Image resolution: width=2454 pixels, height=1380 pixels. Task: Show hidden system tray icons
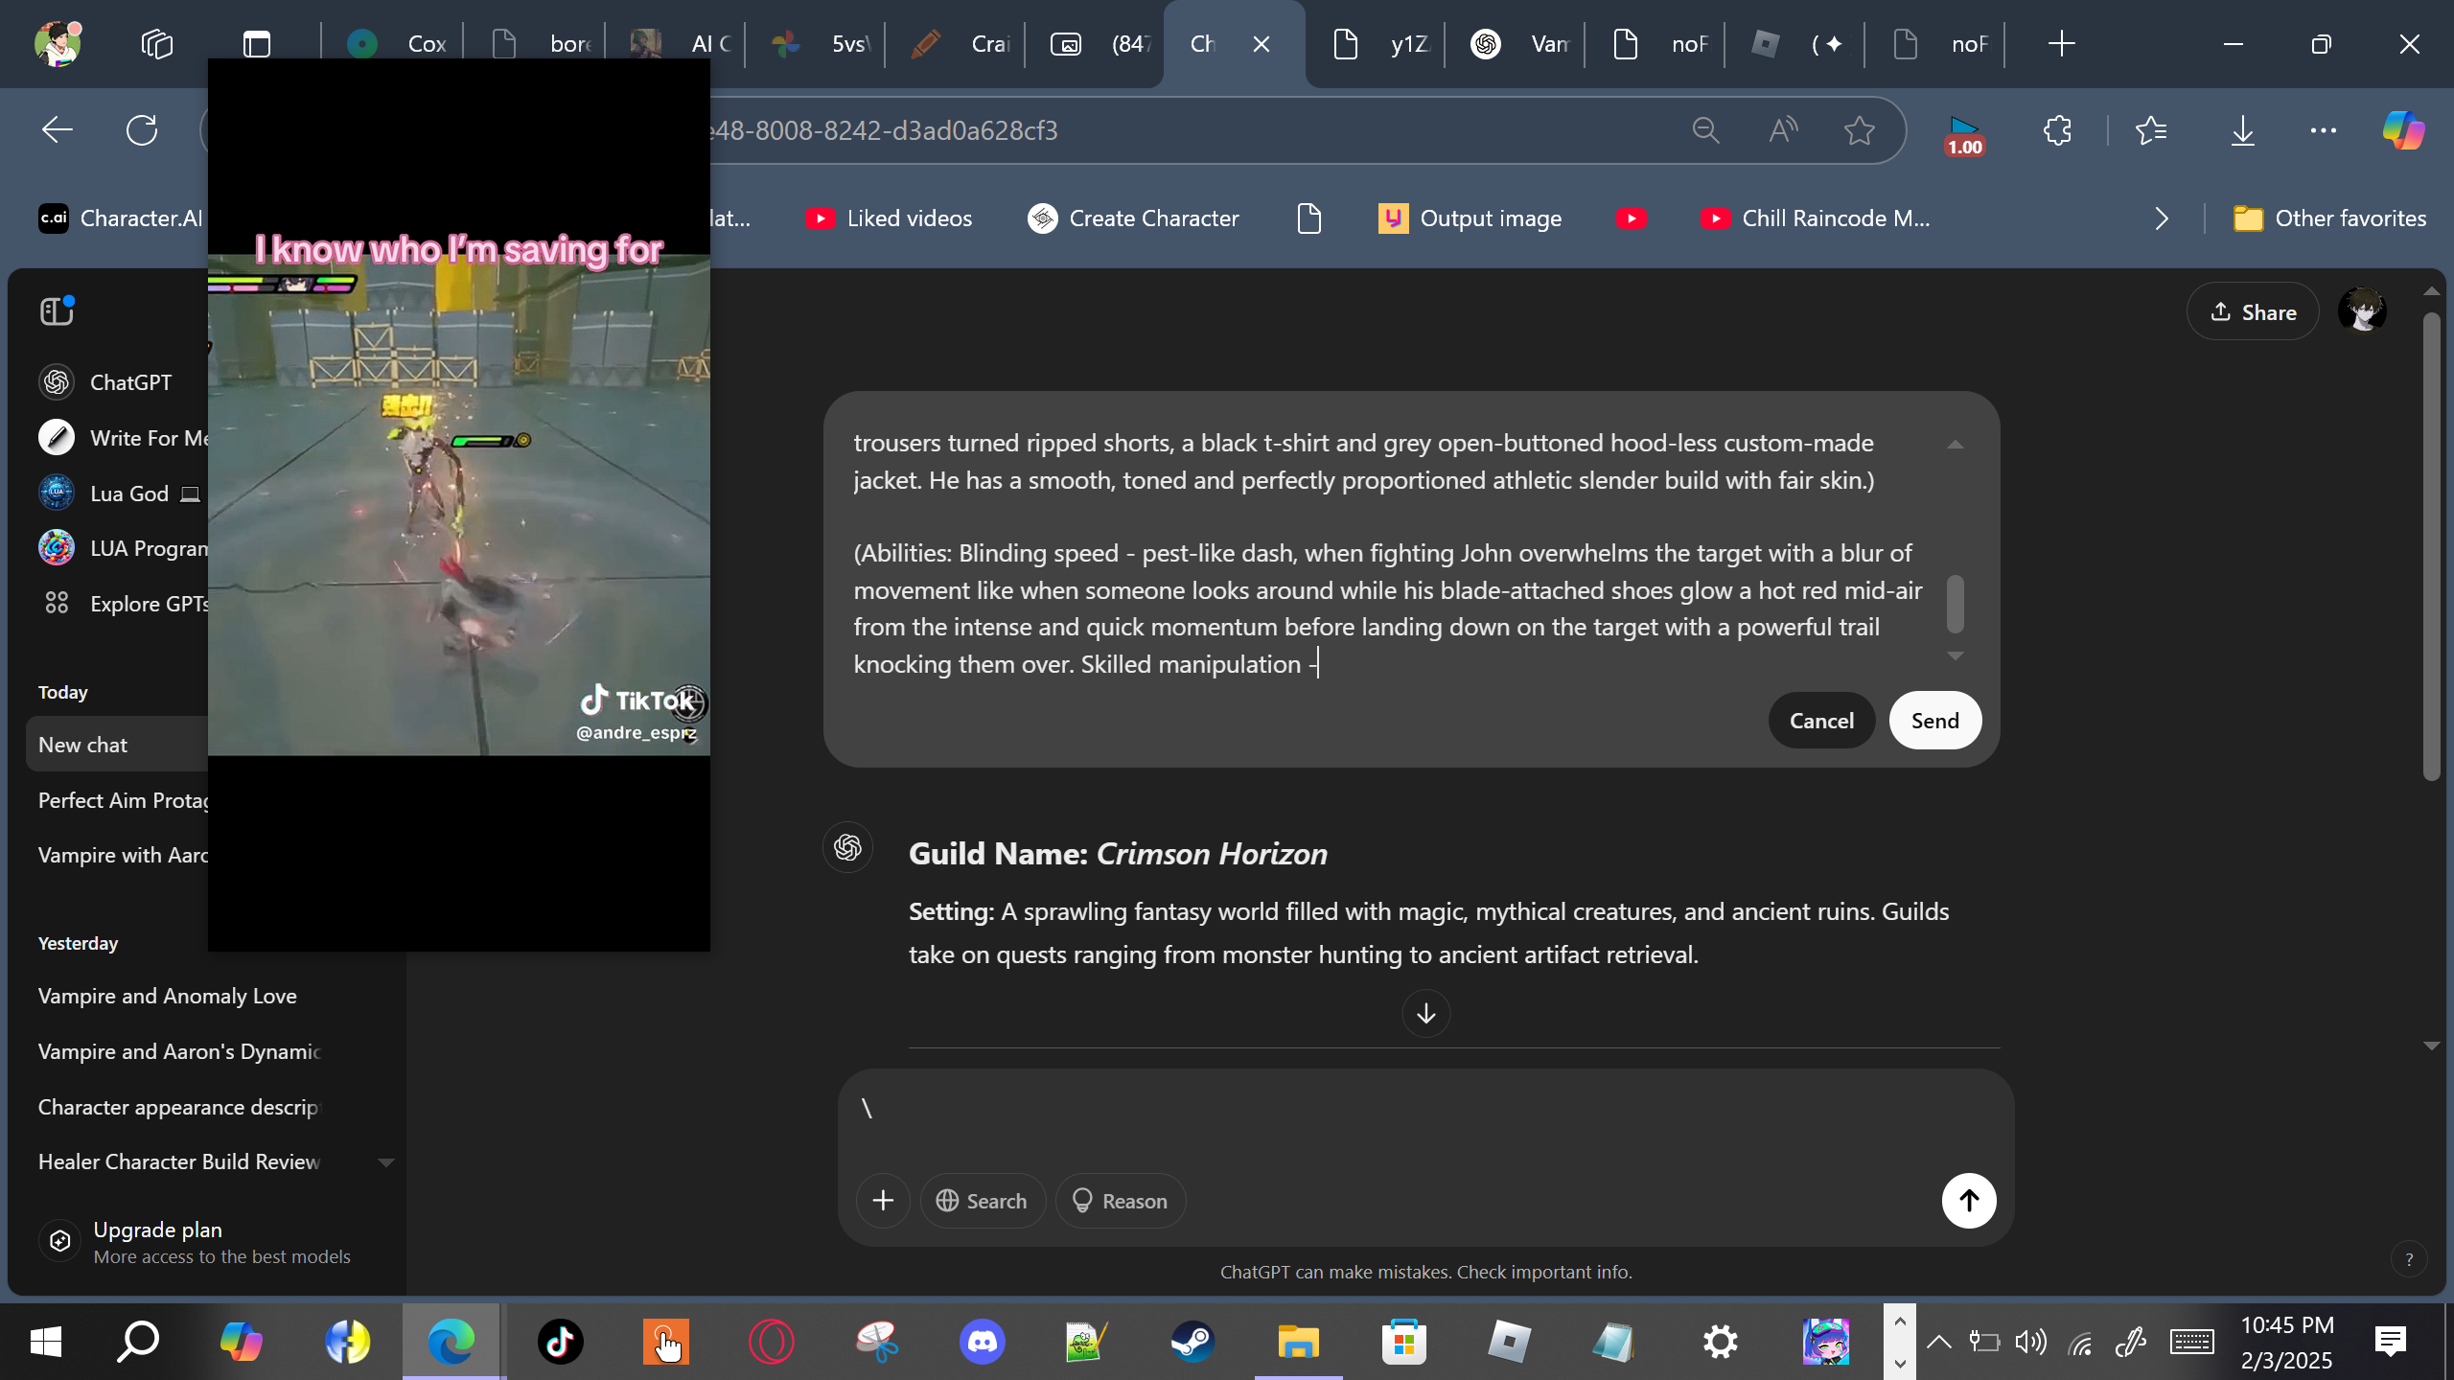[x=1938, y=1342]
